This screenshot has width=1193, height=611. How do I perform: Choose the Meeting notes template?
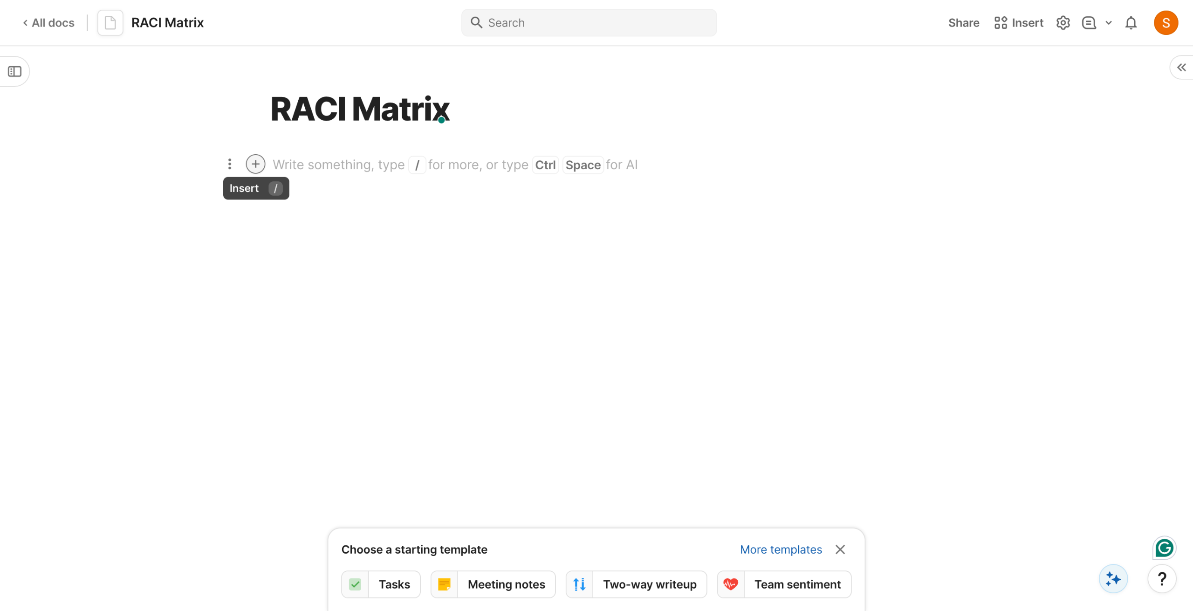click(493, 584)
